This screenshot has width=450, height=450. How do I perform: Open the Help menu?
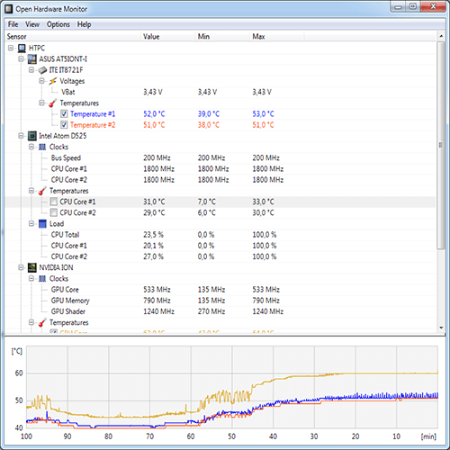coord(84,24)
